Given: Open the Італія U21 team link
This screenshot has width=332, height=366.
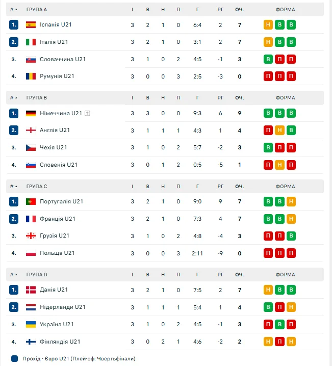Looking at the screenshot, I should (54, 42).
